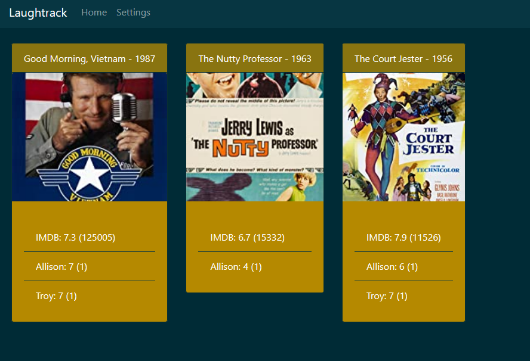
Task: Go to the Settings page
Action: 133,13
